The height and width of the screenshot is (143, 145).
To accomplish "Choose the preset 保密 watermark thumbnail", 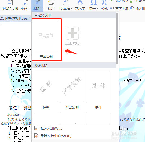I will point(46,86).
